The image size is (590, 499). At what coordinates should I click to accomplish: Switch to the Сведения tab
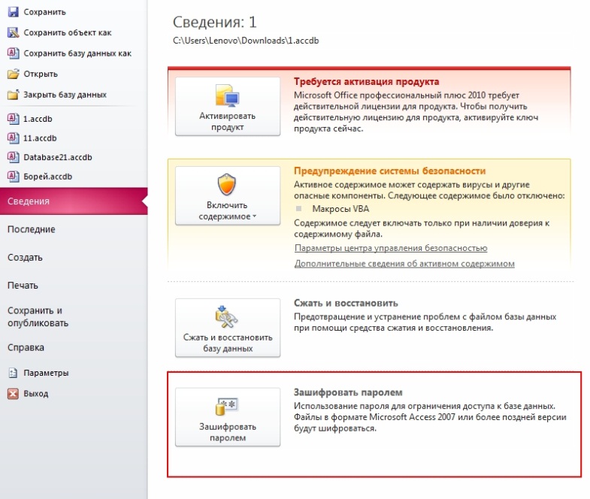pyautogui.click(x=74, y=201)
